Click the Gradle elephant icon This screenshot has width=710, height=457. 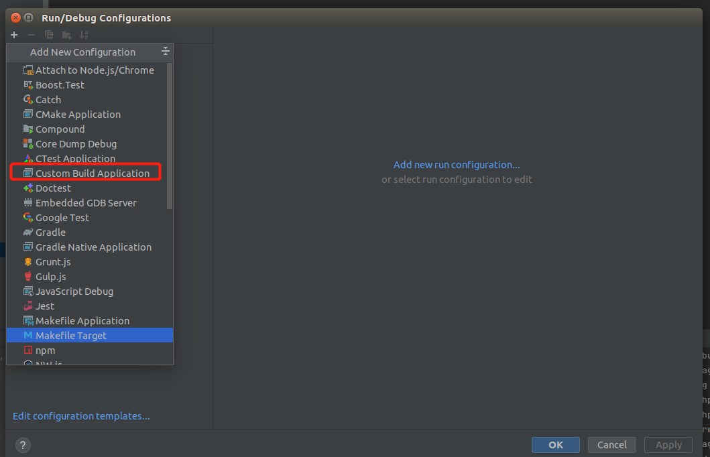(28, 232)
